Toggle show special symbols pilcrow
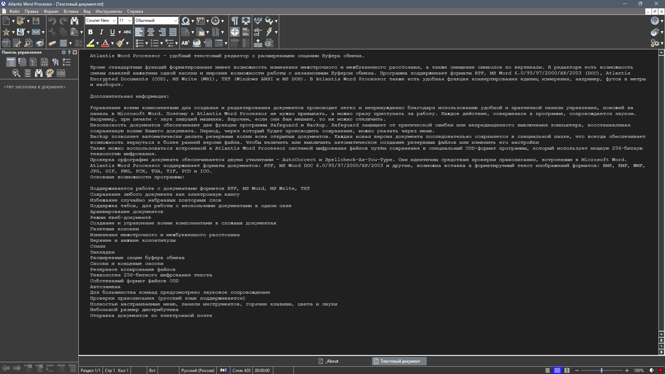The image size is (665, 374). tap(235, 21)
